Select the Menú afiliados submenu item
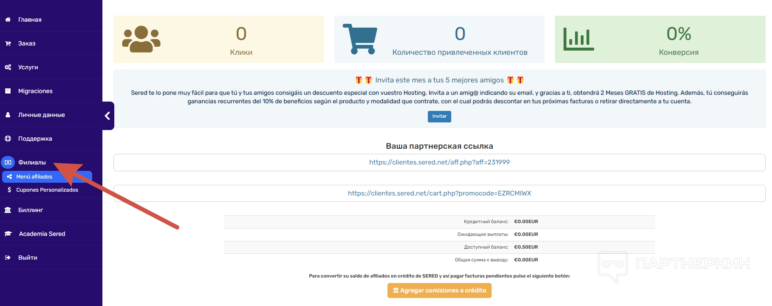 pyautogui.click(x=47, y=177)
